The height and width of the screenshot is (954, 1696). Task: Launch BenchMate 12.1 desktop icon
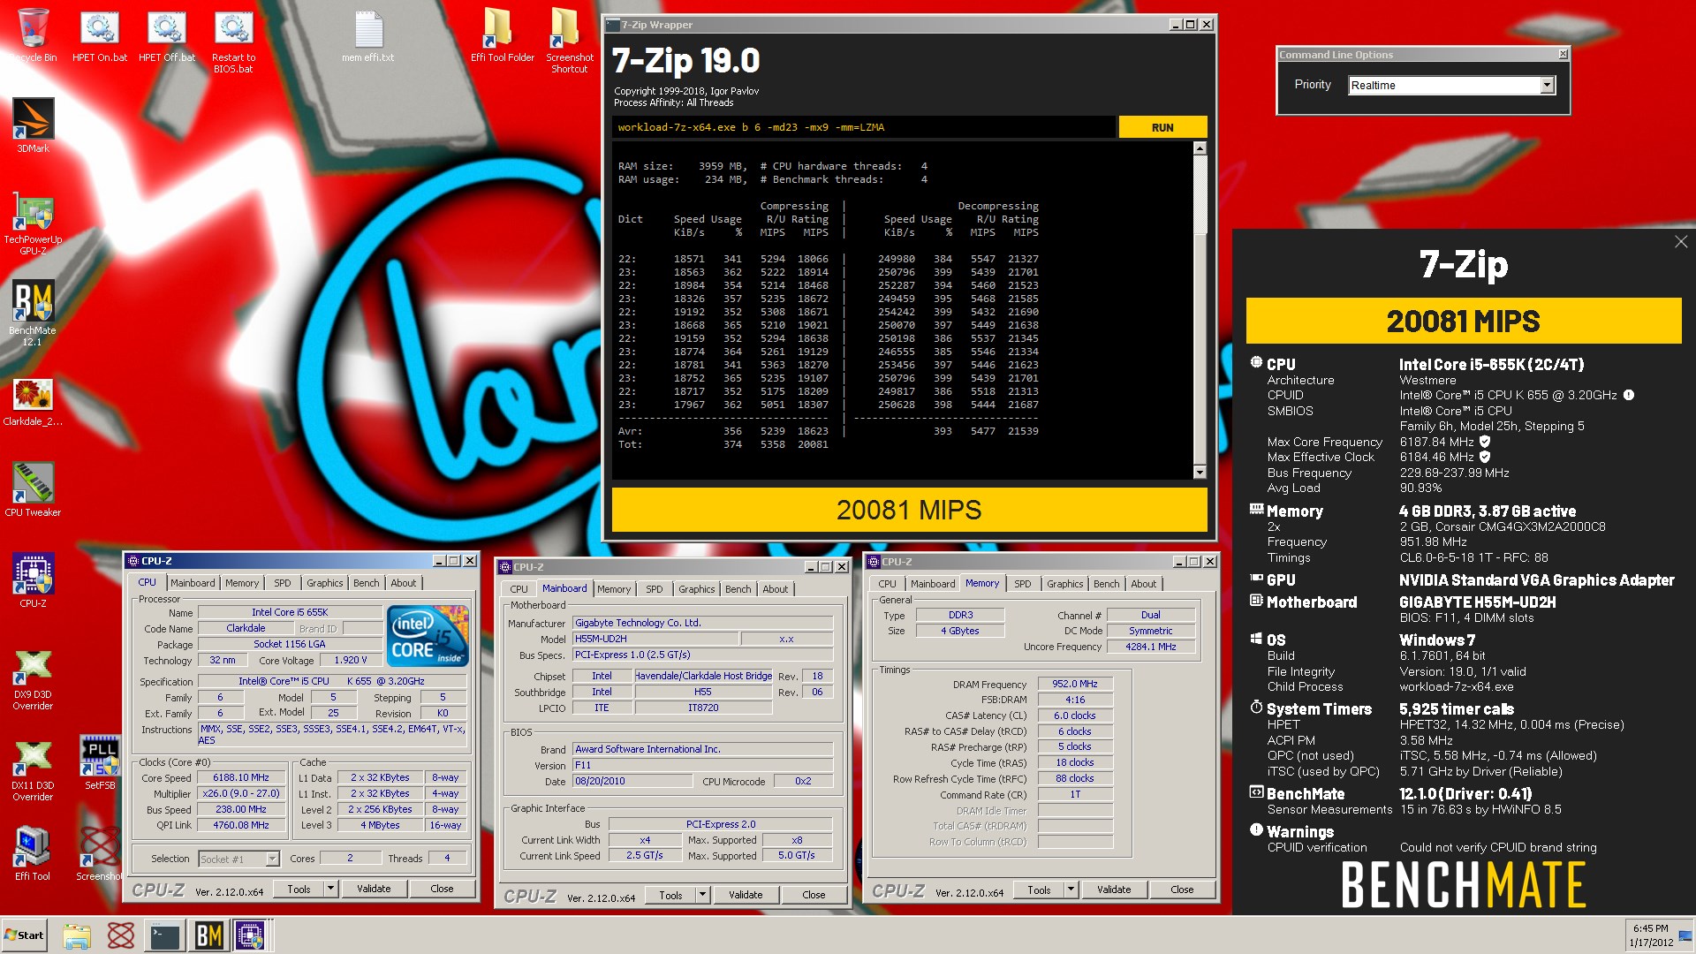tap(33, 313)
